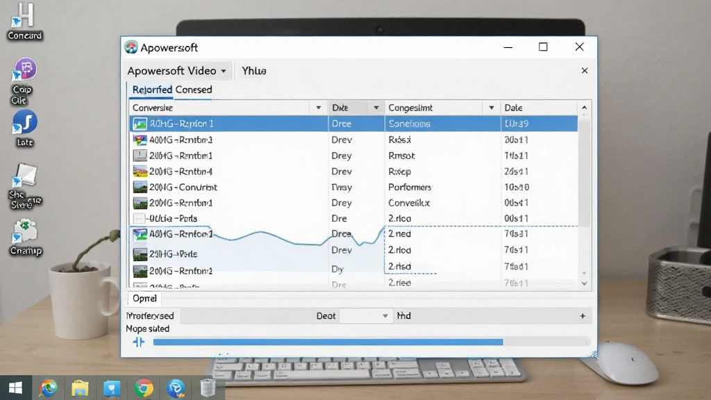Open the Deot combo box

coord(365,316)
